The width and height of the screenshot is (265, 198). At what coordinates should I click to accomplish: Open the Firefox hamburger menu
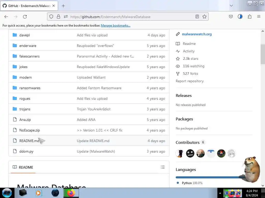[259, 16]
